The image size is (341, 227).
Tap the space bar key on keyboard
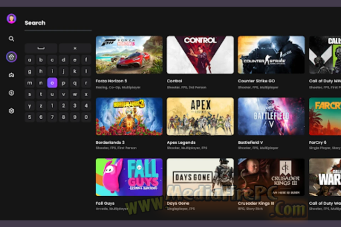point(41,48)
